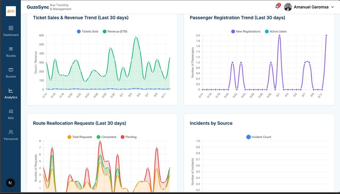Toggle Tickets Sold legend series
Viewport: 340px width, 194px height.
point(87,31)
